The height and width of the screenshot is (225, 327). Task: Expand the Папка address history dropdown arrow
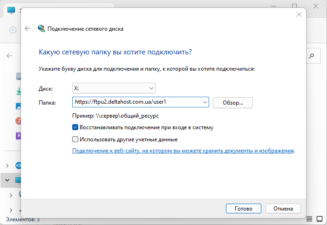point(205,102)
